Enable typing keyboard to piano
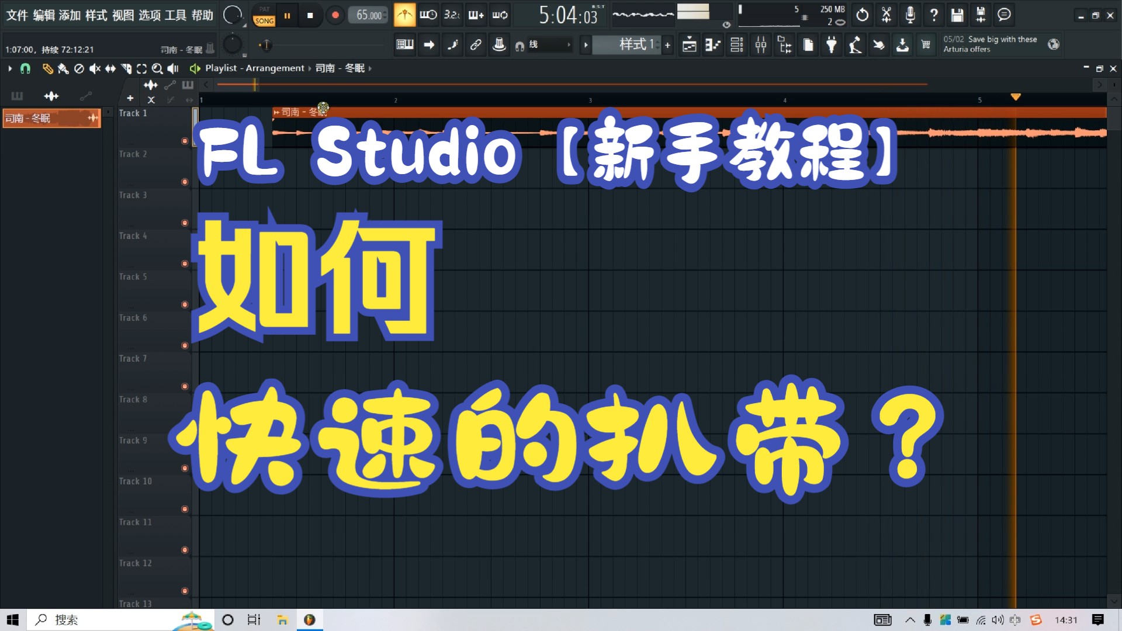The width and height of the screenshot is (1122, 631). (x=404, y=44)
